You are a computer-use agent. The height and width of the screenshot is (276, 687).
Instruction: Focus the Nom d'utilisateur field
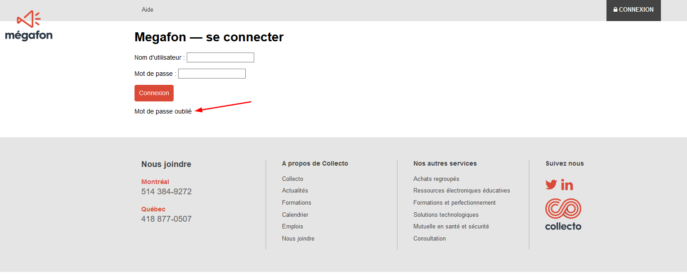220,57
